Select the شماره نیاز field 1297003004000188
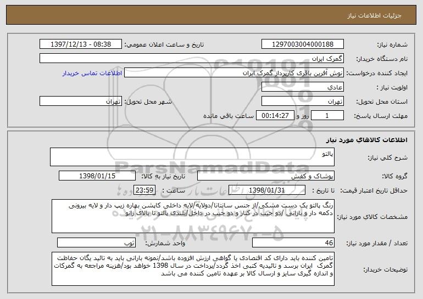 302,44
